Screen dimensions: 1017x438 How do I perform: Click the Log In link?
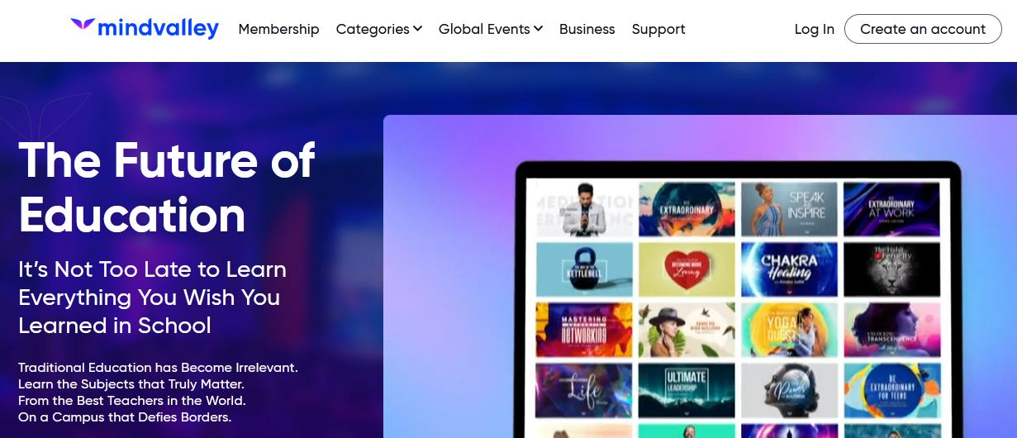tap(814, 29)
